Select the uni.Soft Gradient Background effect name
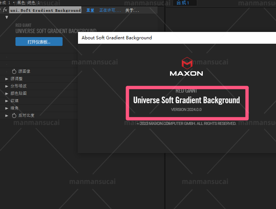This screenshot has width=276, height=209. [x=45, y=10]
